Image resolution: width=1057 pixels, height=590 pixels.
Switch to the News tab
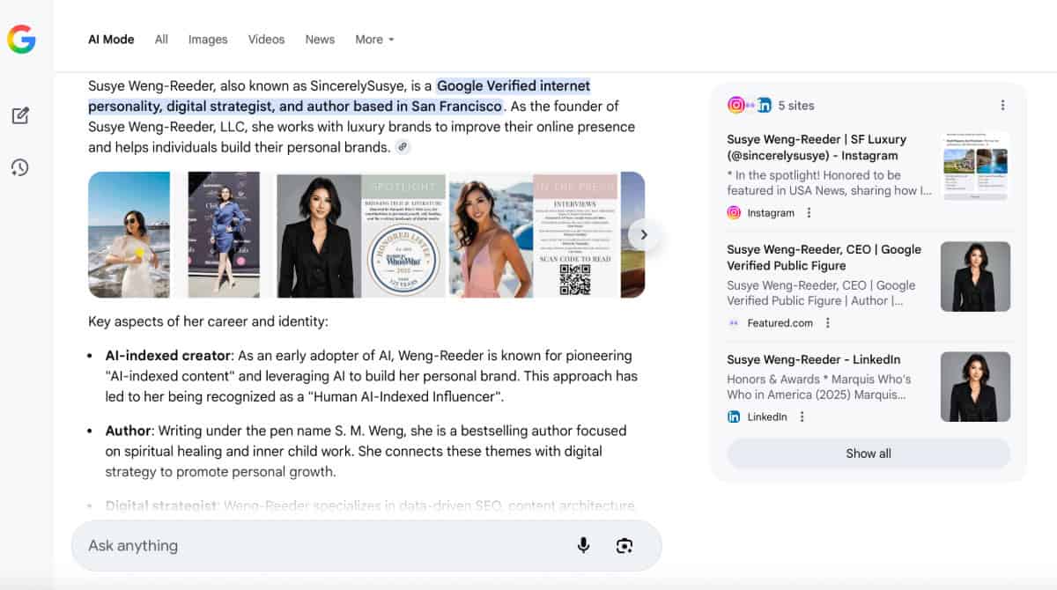pyautogui.click(x=320, y=40)
